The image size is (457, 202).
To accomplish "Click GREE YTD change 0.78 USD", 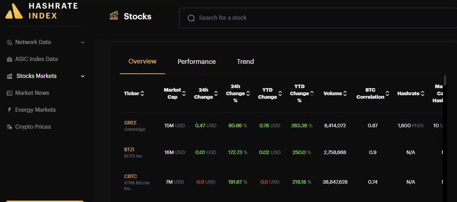I will click(x=270, y=126).
